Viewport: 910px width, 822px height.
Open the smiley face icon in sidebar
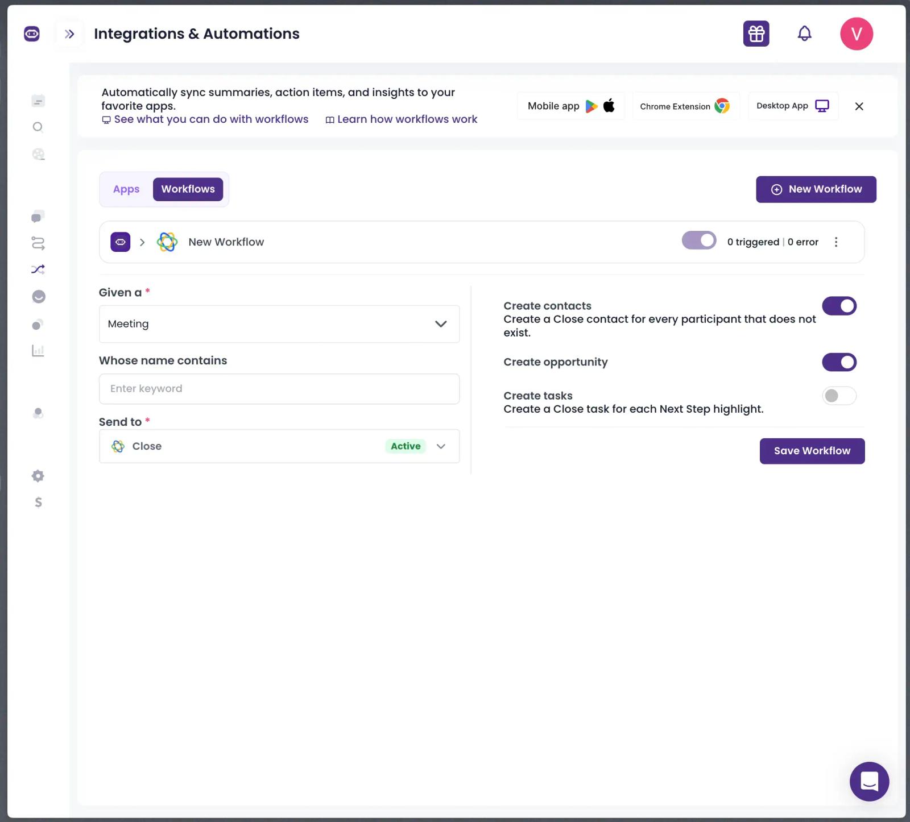pyautogui.click(x=39, y=296)
